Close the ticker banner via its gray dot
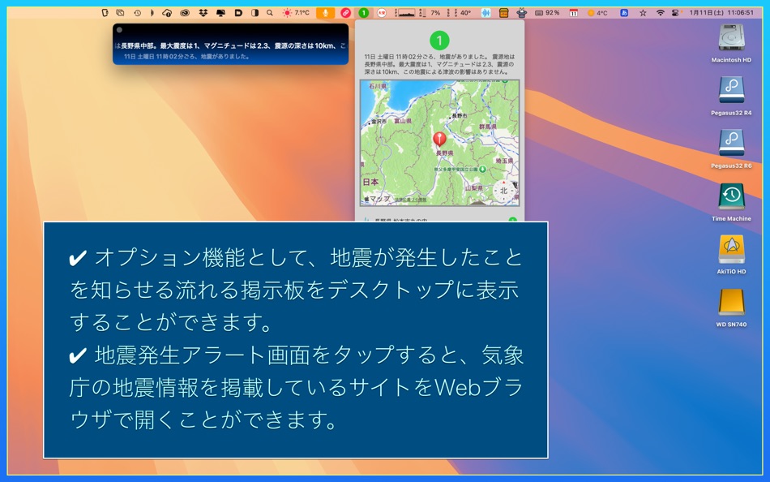This screenshot has width=770, height=482. (119, 30)
